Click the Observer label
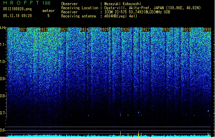 69,4
